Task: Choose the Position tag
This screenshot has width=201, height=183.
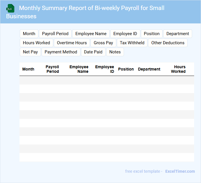Action: point(152,34)
